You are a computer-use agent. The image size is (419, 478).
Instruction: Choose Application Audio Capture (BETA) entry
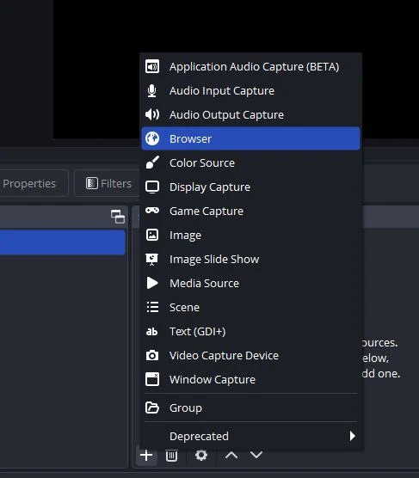pos(250,66)
